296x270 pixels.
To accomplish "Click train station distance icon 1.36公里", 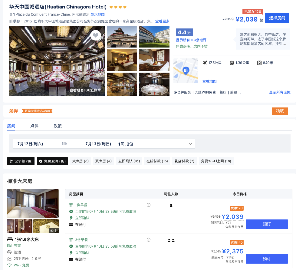I will (232, 63).
